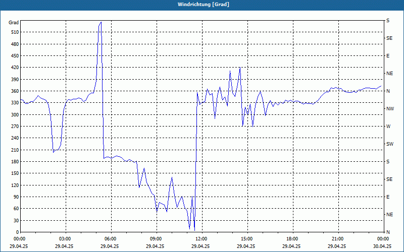Viewport: 404px width, 252px height.
Task: Click the date label 30.04.25
Action: [382, 246]
